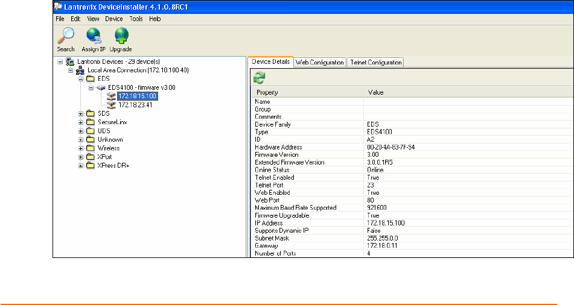This screenshot has width=574, height=305.
Task: Switch to the Telnet Configuration tab
Action: click(376, 63)
